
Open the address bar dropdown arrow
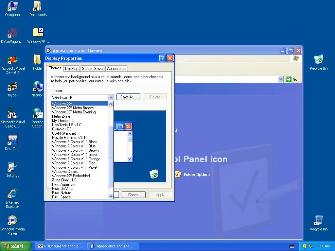pyautogui.click(x=280, y=79)
